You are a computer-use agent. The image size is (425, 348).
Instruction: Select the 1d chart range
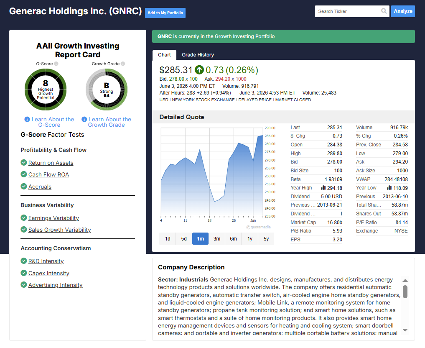coord(168,239)
